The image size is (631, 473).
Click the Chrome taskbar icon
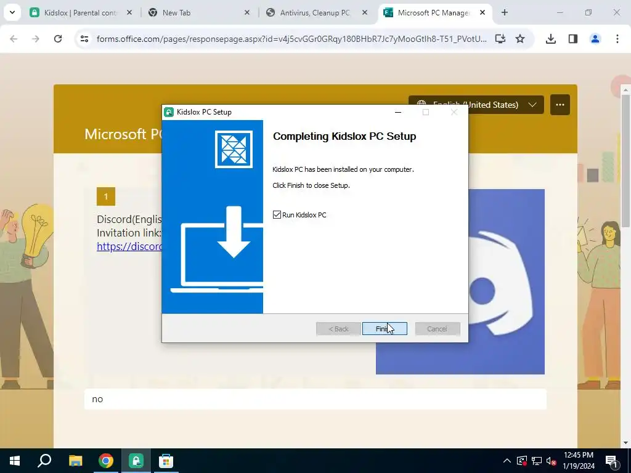tap(106, 461)
